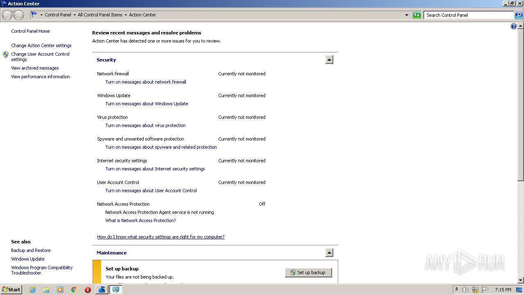Open Backup and Restore link

point(31,250)
